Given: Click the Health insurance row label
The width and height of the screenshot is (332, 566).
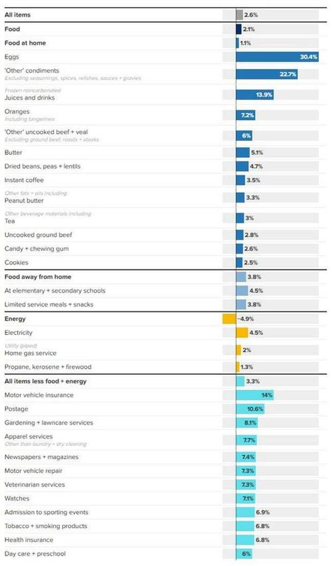Looking at the screenshot, I should click(29, 540).
